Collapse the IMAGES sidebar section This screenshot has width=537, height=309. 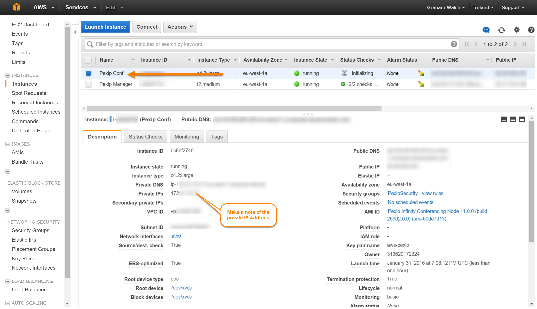8,144
